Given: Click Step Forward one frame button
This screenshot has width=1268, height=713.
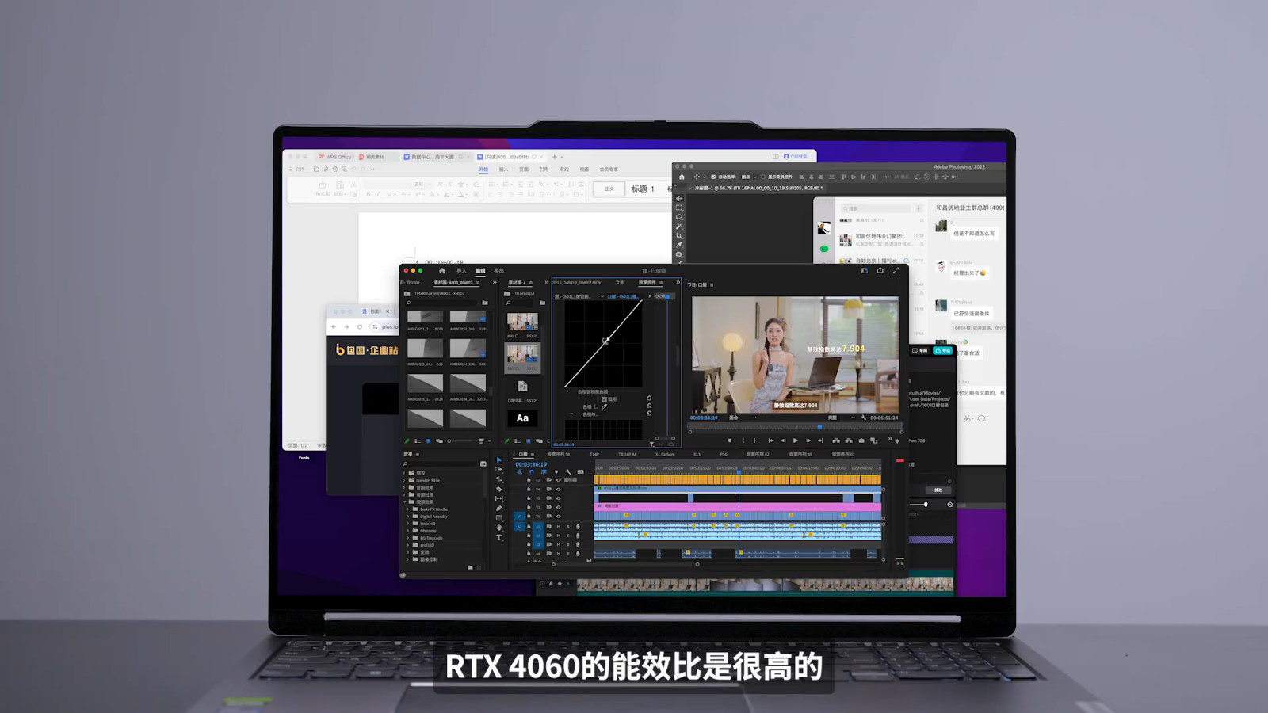Looking at the screenshot, I should [808, 440].
